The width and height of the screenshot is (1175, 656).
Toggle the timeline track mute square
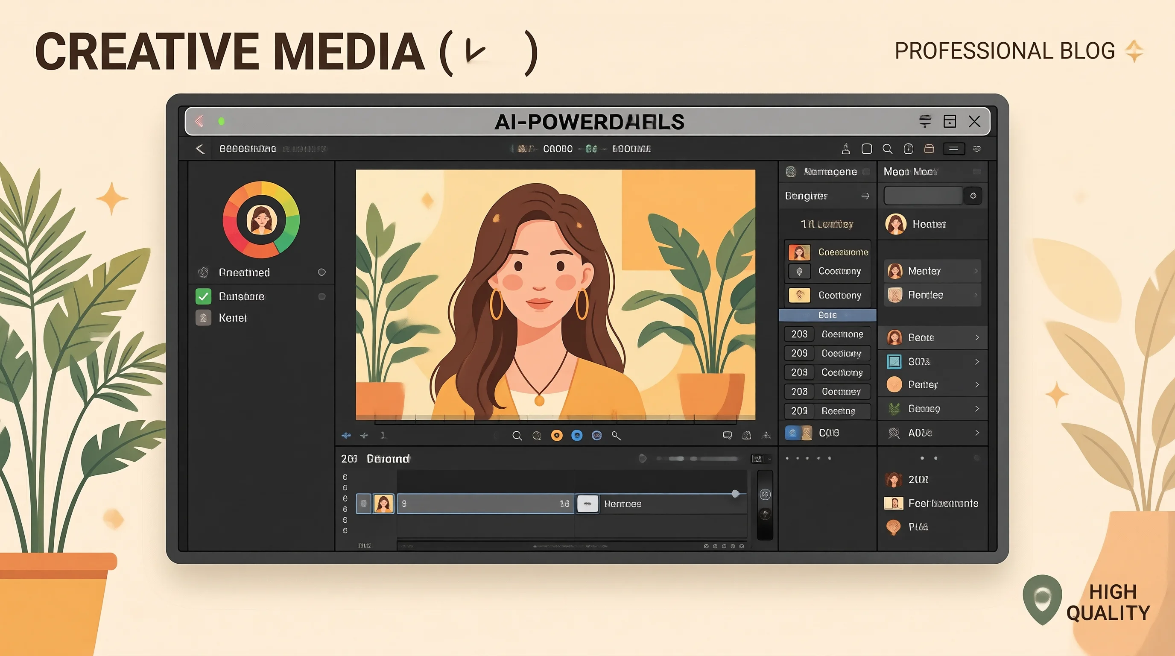363,504
